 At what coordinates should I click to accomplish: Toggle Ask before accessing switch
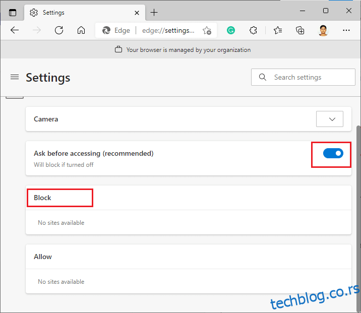point(333,153)
